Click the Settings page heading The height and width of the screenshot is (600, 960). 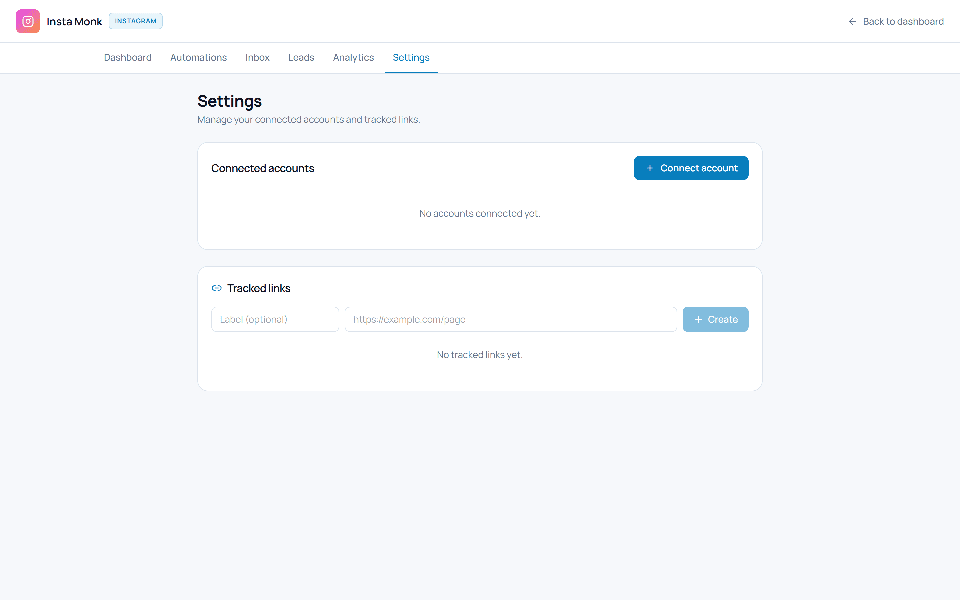click(x=230, y=102)
